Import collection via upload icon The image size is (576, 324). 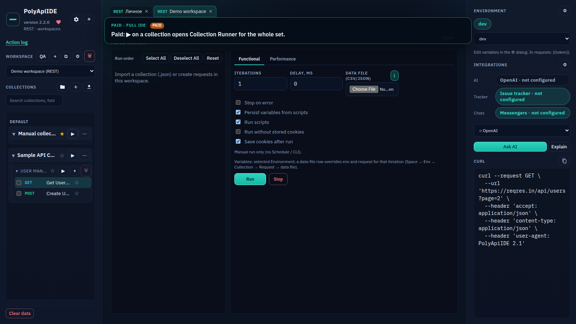tap(89, 87)
